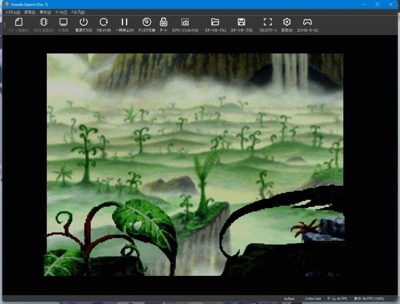
Task: Open the ディスク交換 disc change icon
Action: pos(147,25)
